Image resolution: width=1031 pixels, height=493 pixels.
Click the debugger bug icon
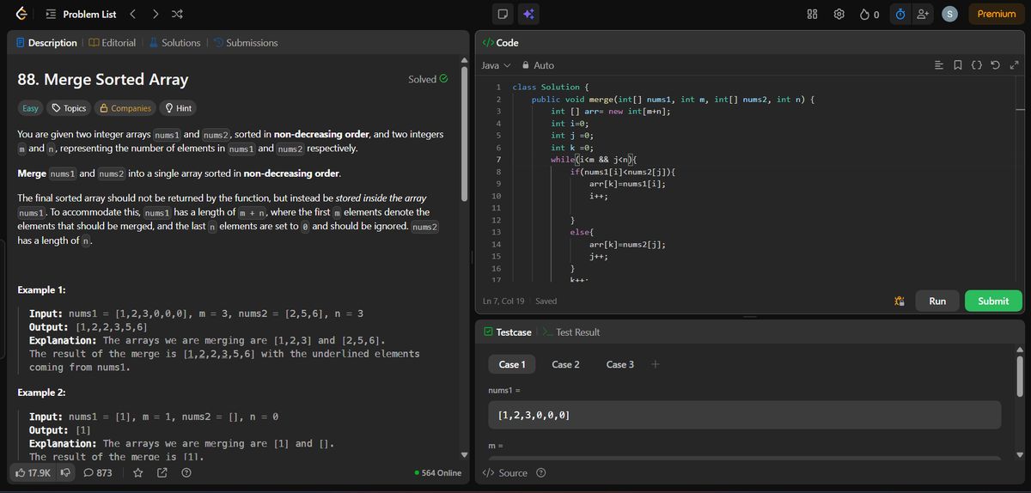899,301
